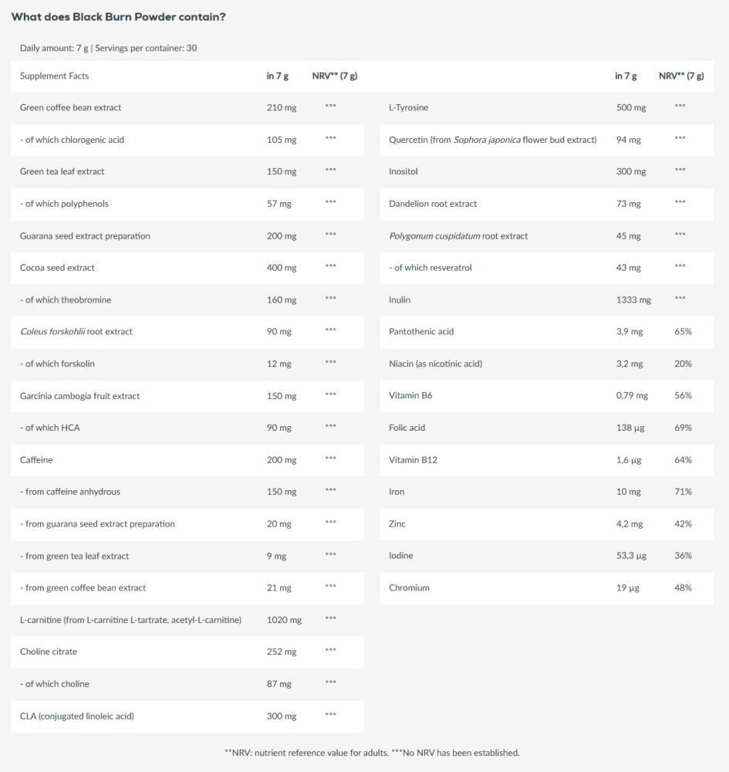This screenshot has height=772, width=729.
Task: Select the right-side 'NRV** (7 g)' column header
Action: coord(681,76)
